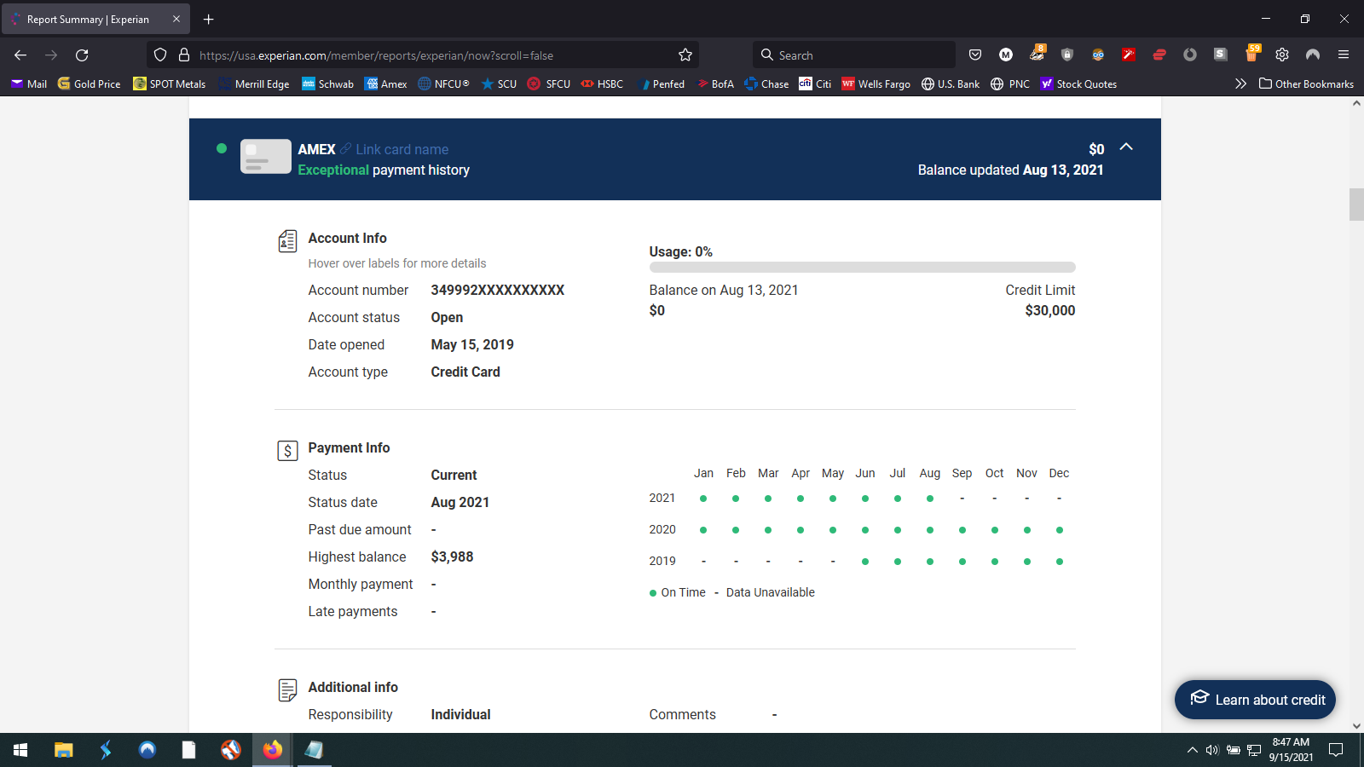The height and width of the screenshot is (767, 1364).
Task: Expand the bookmarks overflow chevron
Action: pyautogui.click(x=1241, y=84)
